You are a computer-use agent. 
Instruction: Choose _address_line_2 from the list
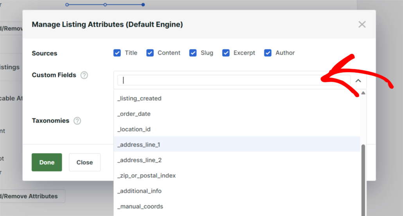(x=237, y=160)
